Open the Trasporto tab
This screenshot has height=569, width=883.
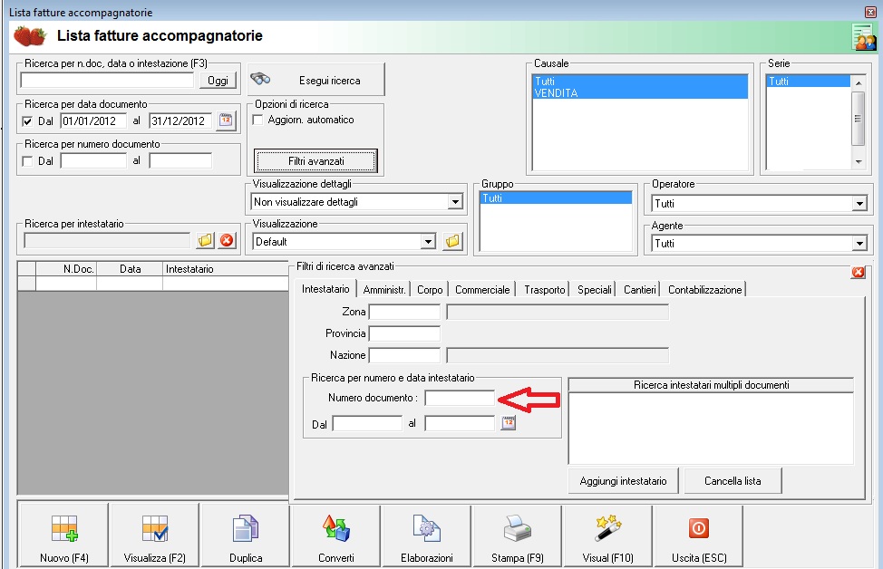[545, 290]
